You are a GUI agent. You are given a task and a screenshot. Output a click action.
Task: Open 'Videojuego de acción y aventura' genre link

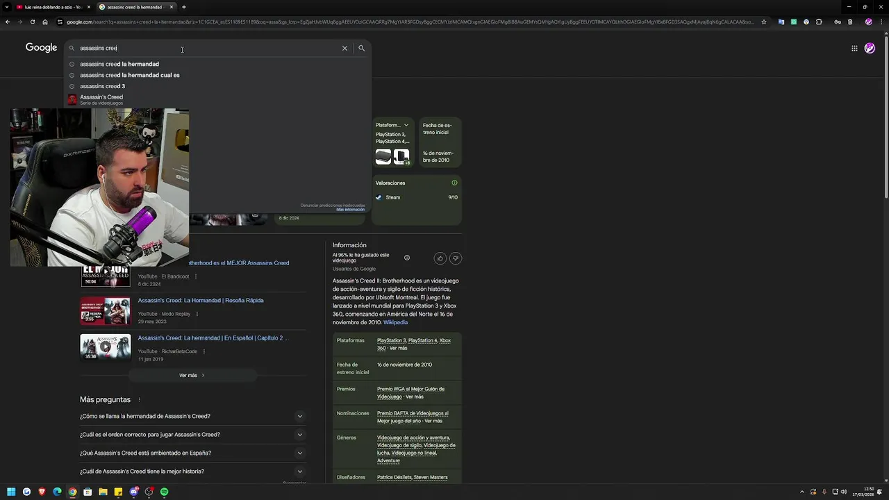coord(413,437)
